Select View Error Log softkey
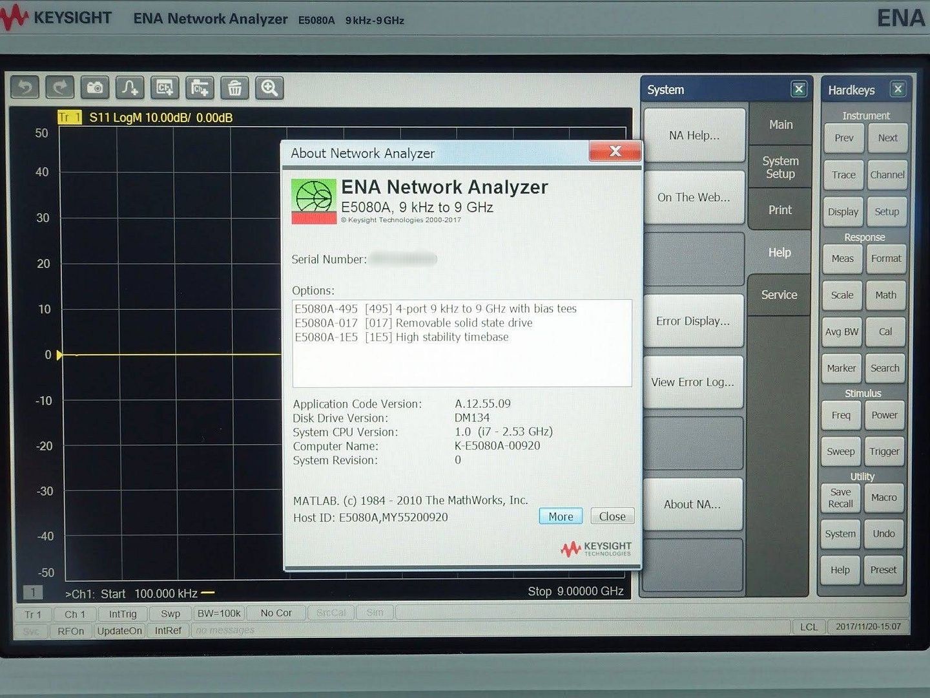 [x=693, y=382]
